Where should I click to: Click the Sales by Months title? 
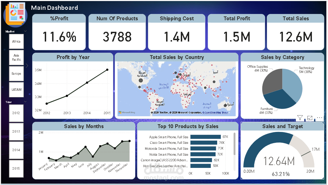(84, 126)
